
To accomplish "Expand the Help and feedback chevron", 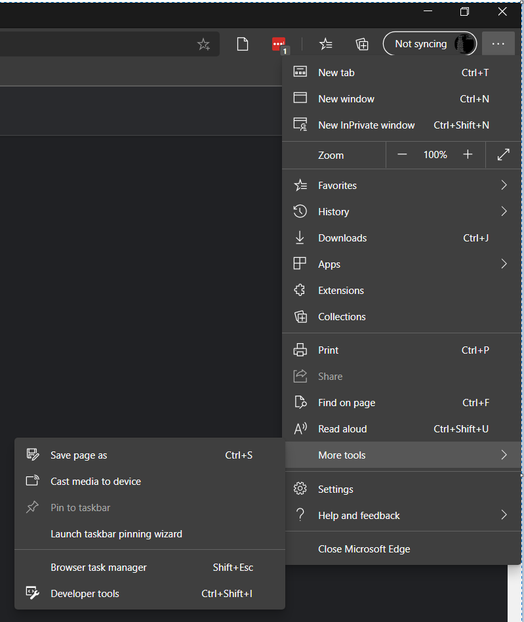I will tap(504, 515).
